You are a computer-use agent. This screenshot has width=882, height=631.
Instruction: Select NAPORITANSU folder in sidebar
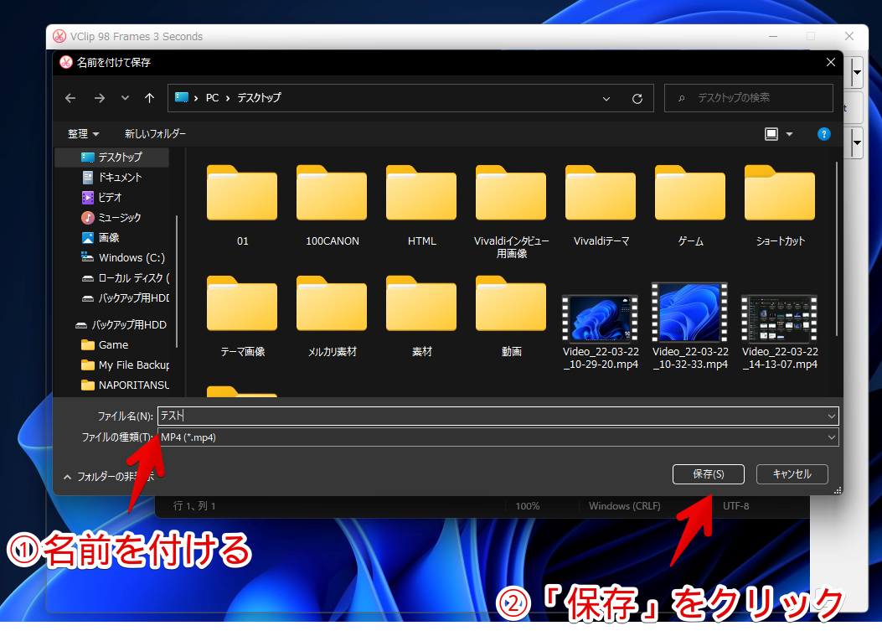126,385
